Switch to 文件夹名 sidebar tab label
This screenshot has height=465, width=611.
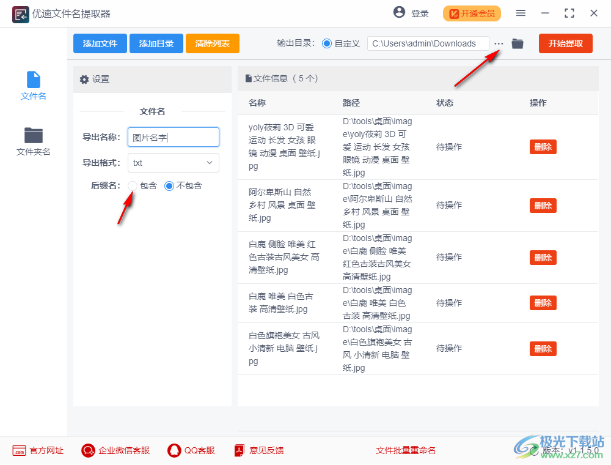click(x=34, y=152)
